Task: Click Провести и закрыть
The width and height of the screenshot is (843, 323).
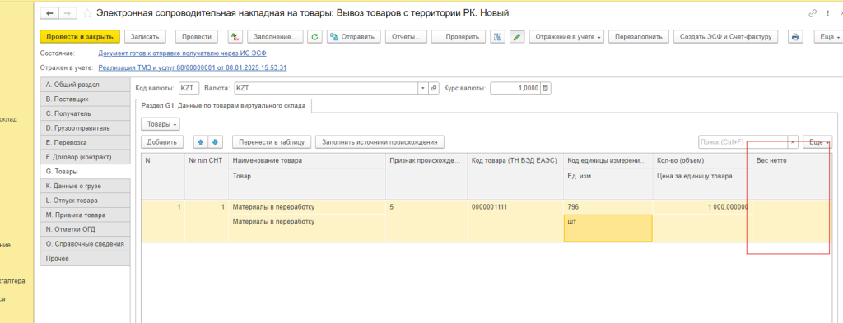Action: pos(80,36)
